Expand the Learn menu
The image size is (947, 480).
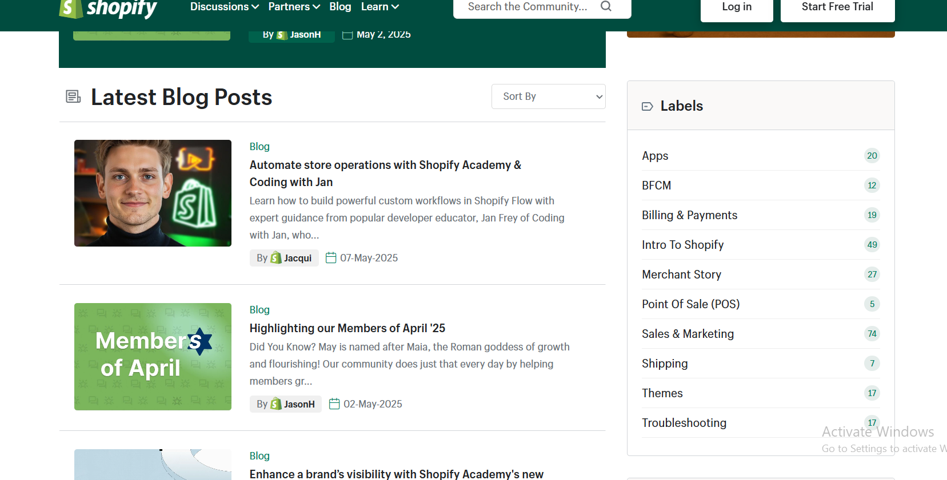pyautogui.click(x=380, y=7)
